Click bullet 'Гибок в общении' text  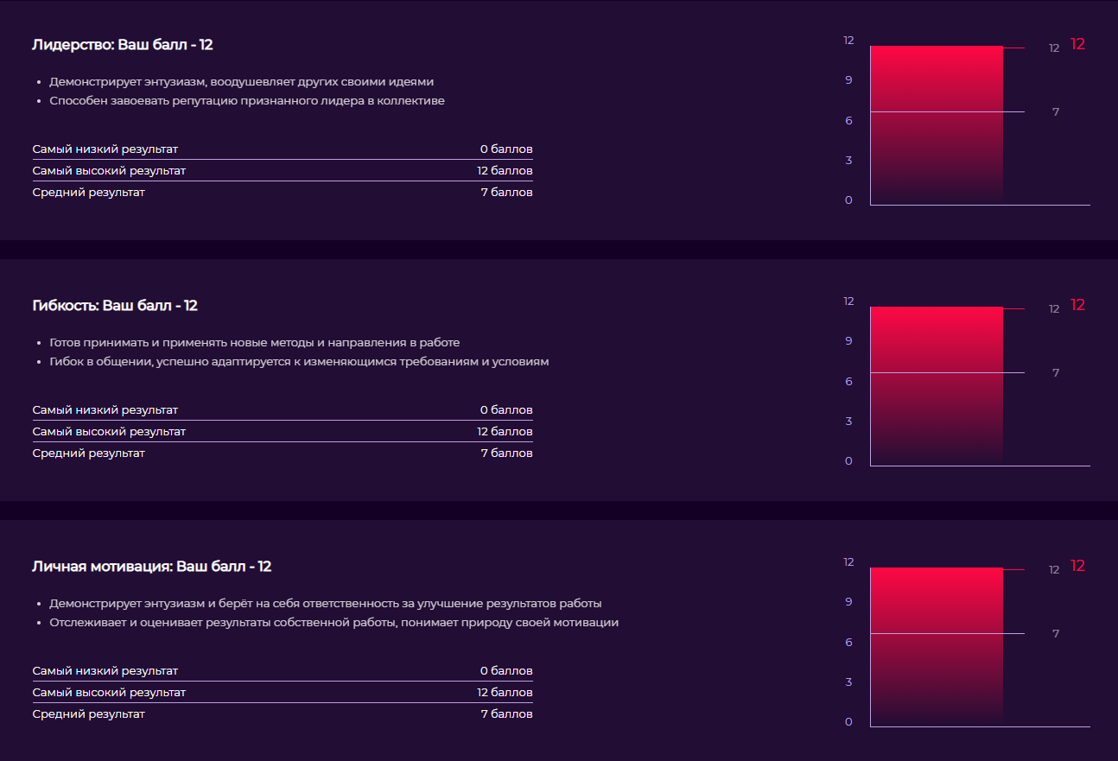pos(299,362)
